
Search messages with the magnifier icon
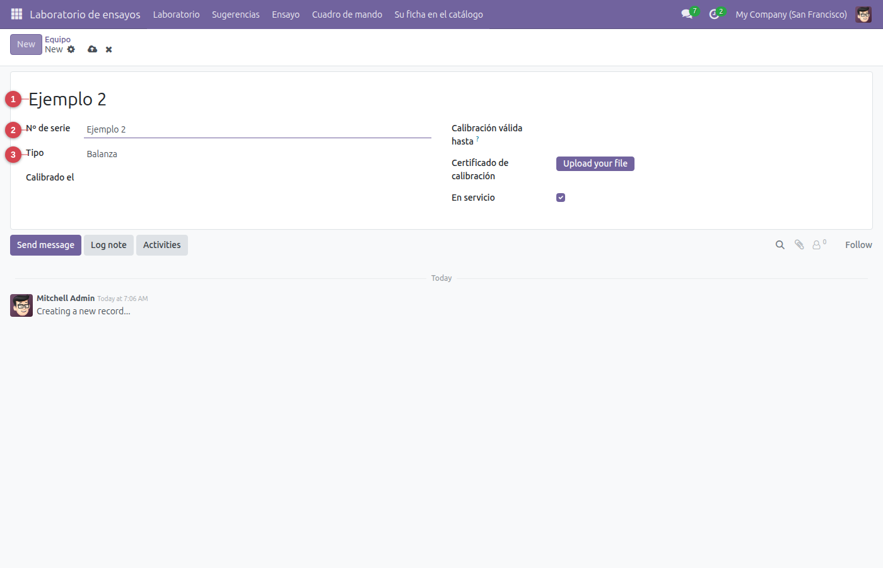coord(780,245)
